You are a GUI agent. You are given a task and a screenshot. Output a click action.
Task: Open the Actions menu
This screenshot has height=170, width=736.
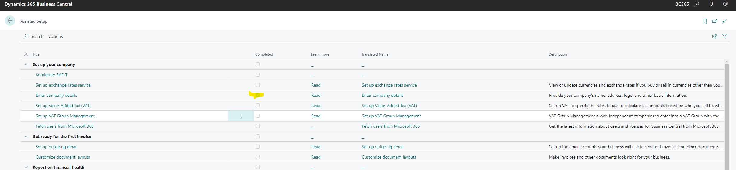(x=56, y=36)
